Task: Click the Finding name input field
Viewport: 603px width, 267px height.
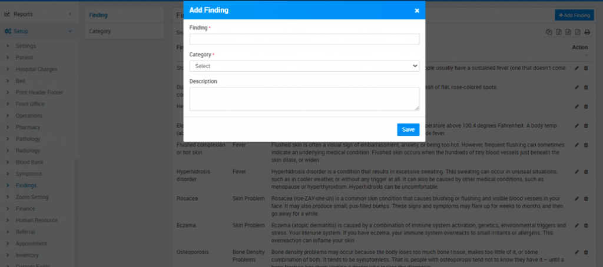Action: (304, 39)
